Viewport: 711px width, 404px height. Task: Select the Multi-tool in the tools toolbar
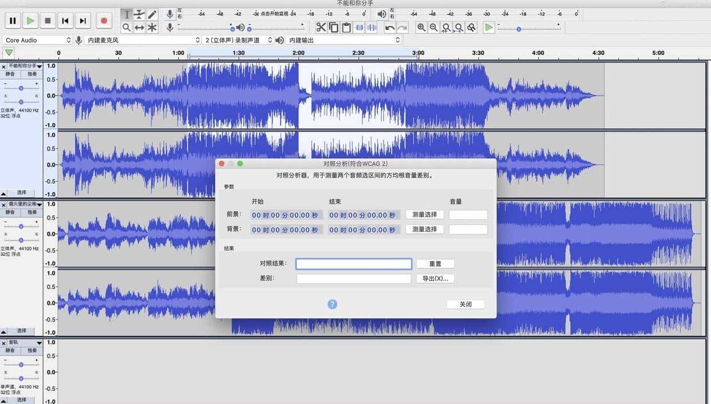coord(152,27)
